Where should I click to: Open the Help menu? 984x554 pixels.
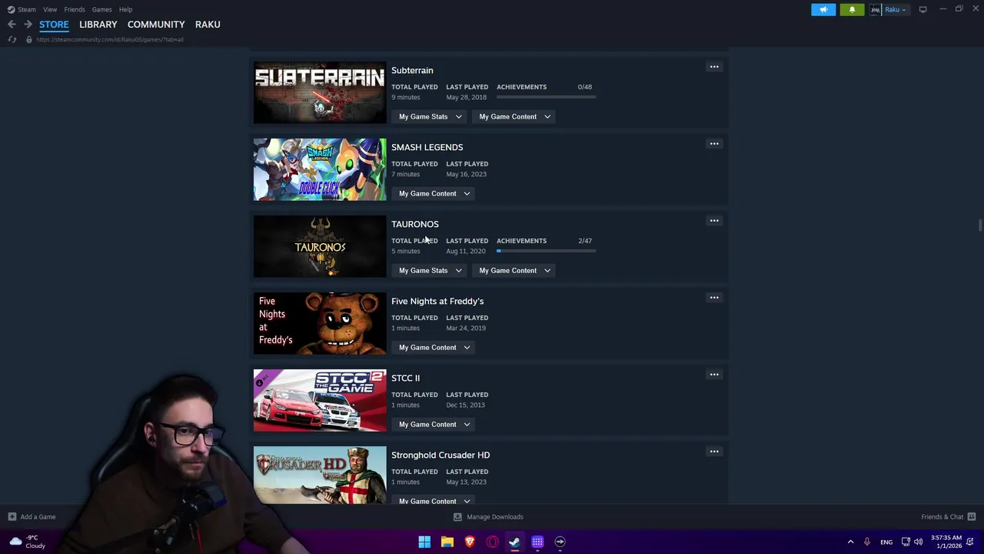point(125,9)
